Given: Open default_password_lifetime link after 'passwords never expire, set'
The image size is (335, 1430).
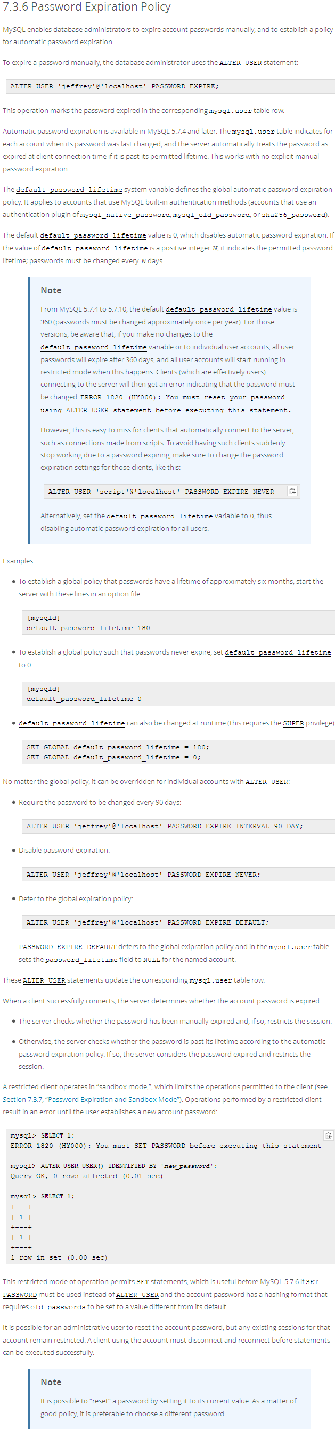Looking at the screenshot, I should coord(278,652).
